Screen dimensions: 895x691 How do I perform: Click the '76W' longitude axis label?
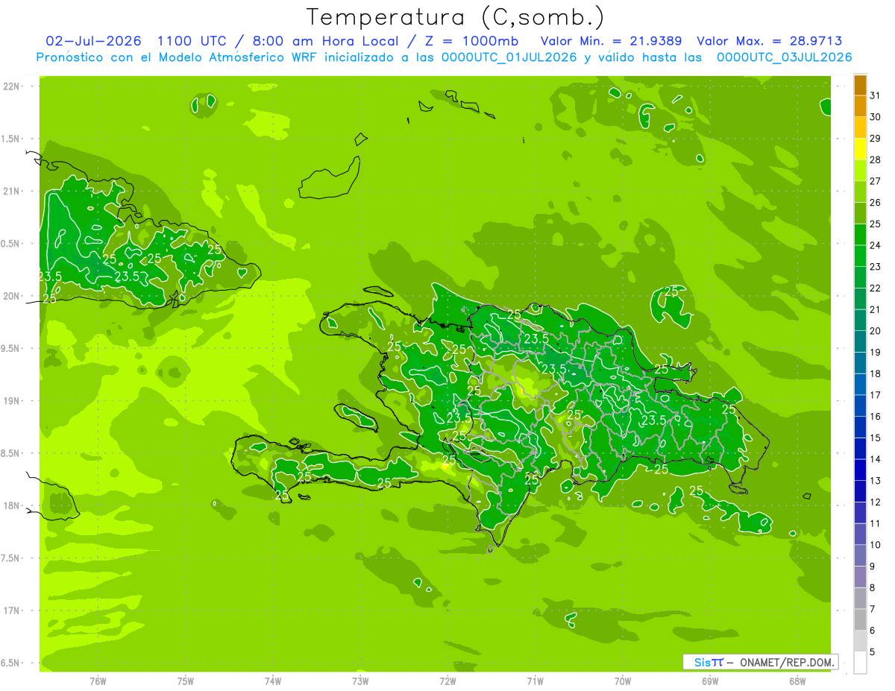[98, 681]
